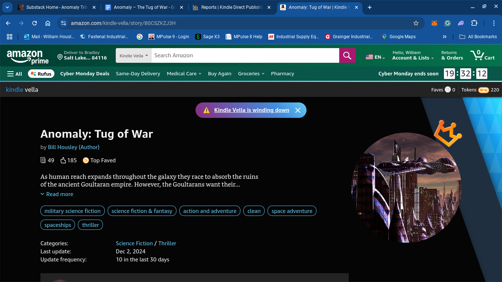The width and height of the screenshot is (502, 282).
Task: Expand the Medical Care dropdown
Action: click(x=184, y=74)
